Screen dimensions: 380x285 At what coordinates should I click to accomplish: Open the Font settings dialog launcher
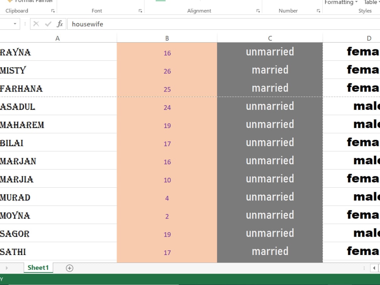click(x=140, y=11)
